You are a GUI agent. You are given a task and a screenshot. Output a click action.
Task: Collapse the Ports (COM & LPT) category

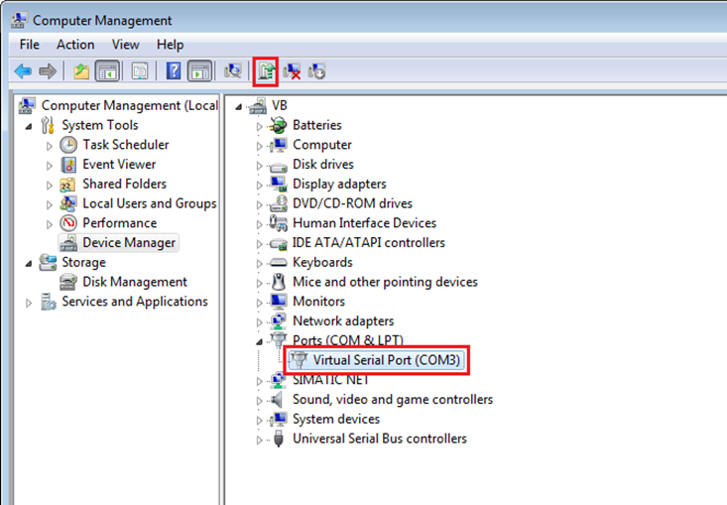point(260,341)
